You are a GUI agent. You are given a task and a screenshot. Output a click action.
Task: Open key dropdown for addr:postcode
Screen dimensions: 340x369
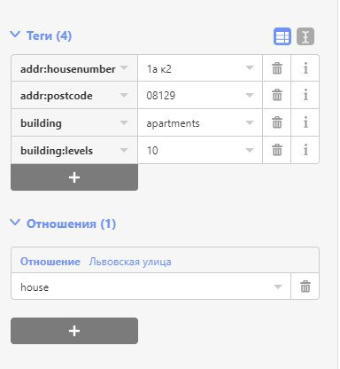coord(124,96)
